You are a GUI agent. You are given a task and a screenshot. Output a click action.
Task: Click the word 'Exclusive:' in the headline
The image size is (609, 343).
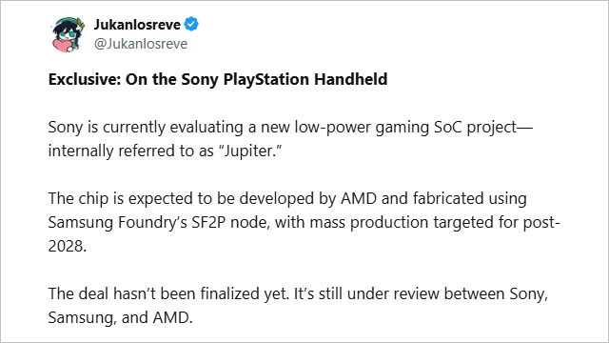(x=85, y=79)
